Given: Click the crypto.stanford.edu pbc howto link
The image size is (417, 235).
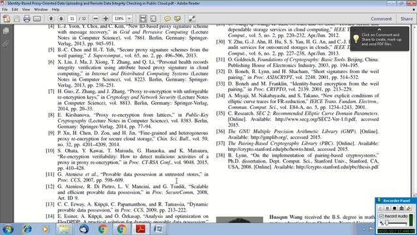Looking at the screenshot, I should pos(271,149).
